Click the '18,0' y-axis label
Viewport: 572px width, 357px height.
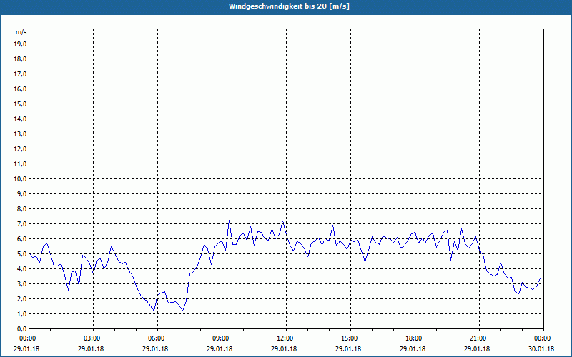point(21,59)
